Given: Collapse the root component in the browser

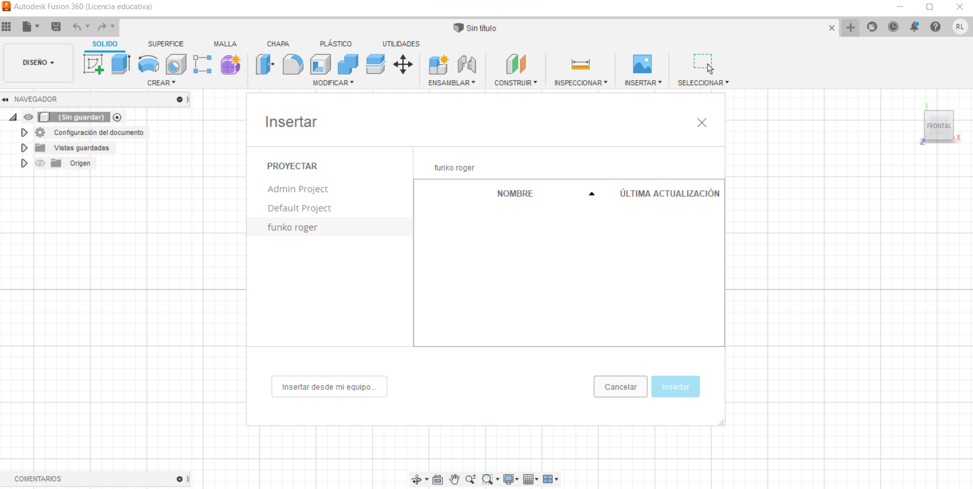Looking at the screenshot, I should pos(13,117).
